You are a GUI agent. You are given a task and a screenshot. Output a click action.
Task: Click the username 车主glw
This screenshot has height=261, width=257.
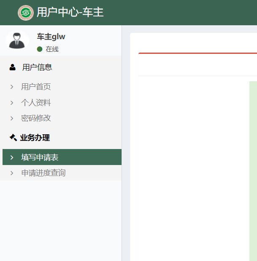pos(51,37)
